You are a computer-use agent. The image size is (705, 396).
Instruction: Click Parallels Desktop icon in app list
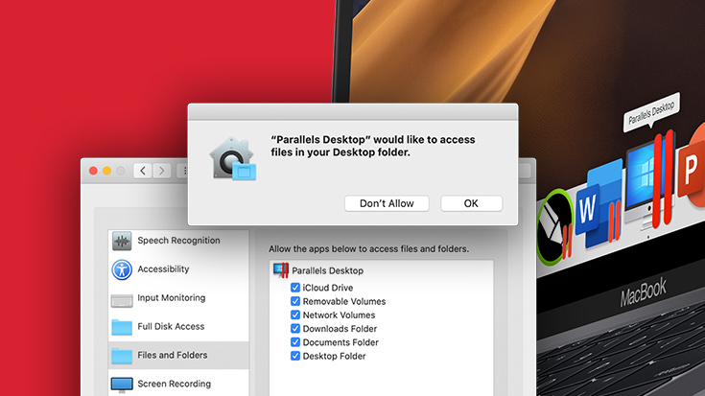click(281, 270)
